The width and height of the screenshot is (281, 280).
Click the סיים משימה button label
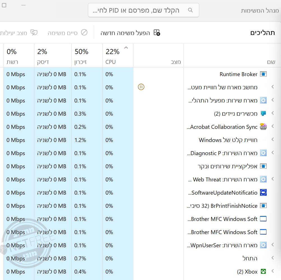click(x=63, y=33)
